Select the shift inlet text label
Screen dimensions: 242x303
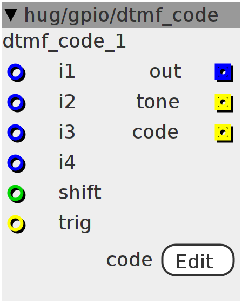pyautogui.click(x=80, y=192)
